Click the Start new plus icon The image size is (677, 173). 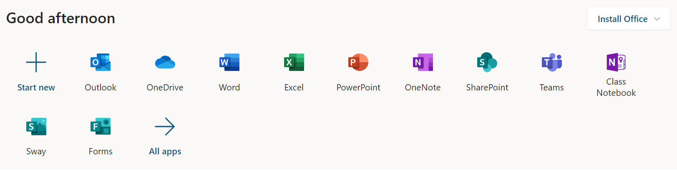pyautogui.click(x=36, y=63)
